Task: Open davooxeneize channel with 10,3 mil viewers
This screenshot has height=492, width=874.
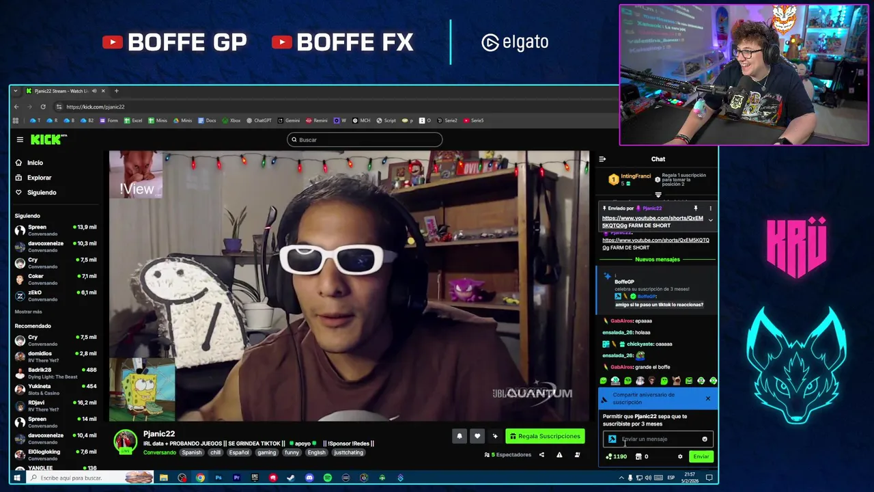Action: point(55,246)
